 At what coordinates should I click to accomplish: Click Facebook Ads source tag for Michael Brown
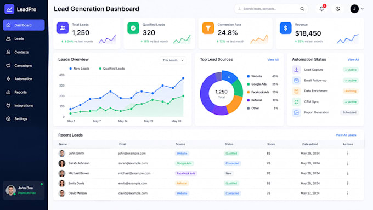(x=186, y=173)
